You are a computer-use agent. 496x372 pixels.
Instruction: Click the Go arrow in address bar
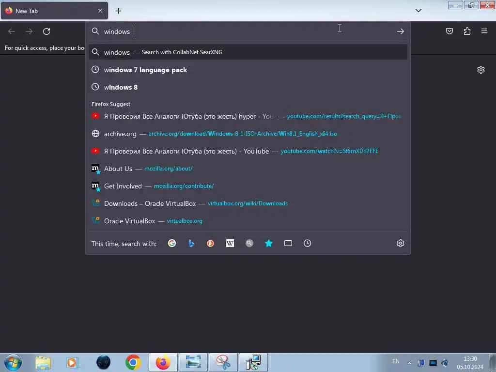click(400, 31)
